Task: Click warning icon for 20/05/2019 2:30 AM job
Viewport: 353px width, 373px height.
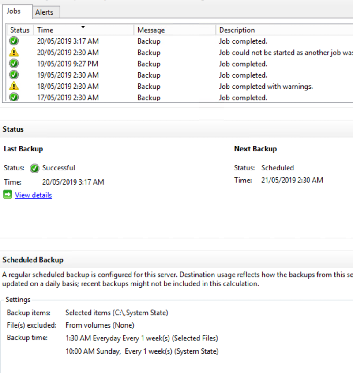Action: [14, 52]
